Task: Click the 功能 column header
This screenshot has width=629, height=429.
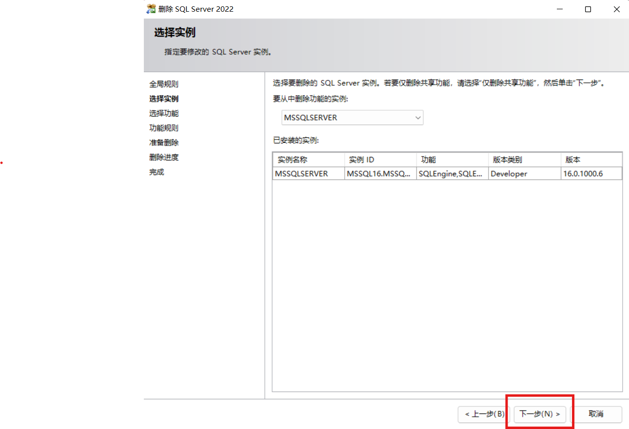Action: (x=452, y=159)
